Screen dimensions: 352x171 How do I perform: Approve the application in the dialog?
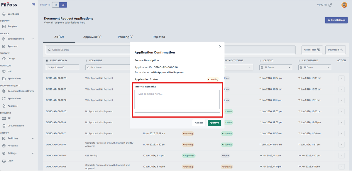[214, 123]
